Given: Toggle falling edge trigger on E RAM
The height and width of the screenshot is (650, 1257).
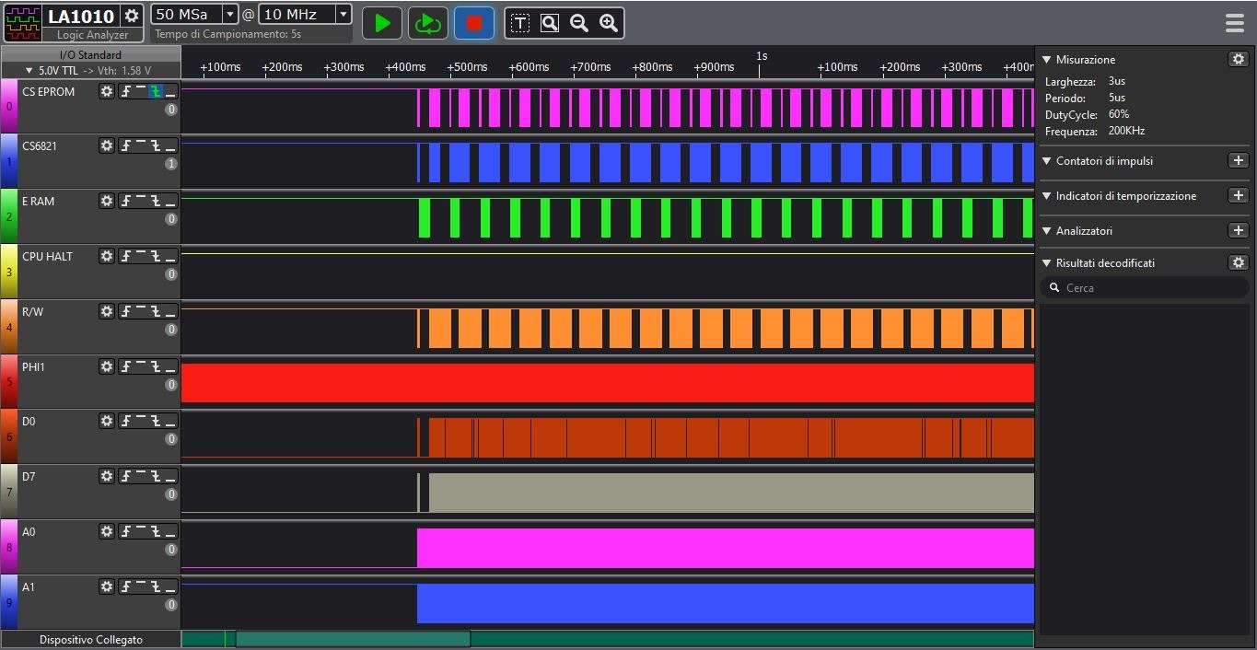Looking at the screenshot, I should tap(156, 201).
